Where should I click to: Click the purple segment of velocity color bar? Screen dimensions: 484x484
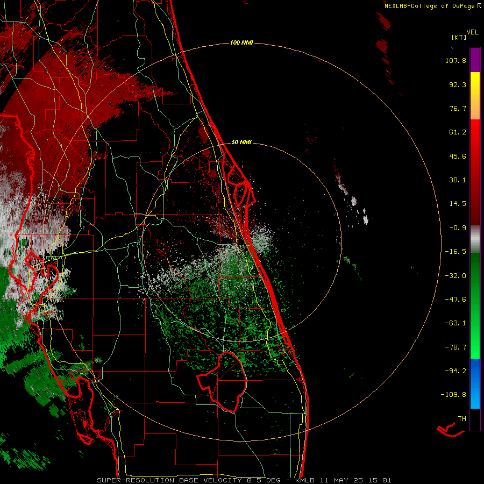point(475,60)
